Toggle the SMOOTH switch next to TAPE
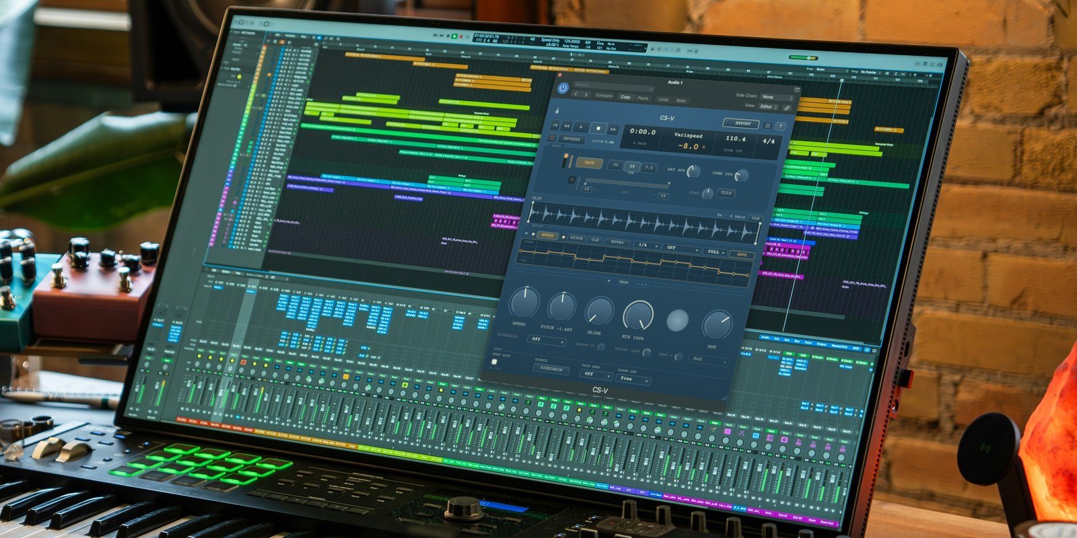Image resolution: width=1077 pixels, height=538 pixels. [565, 161]
